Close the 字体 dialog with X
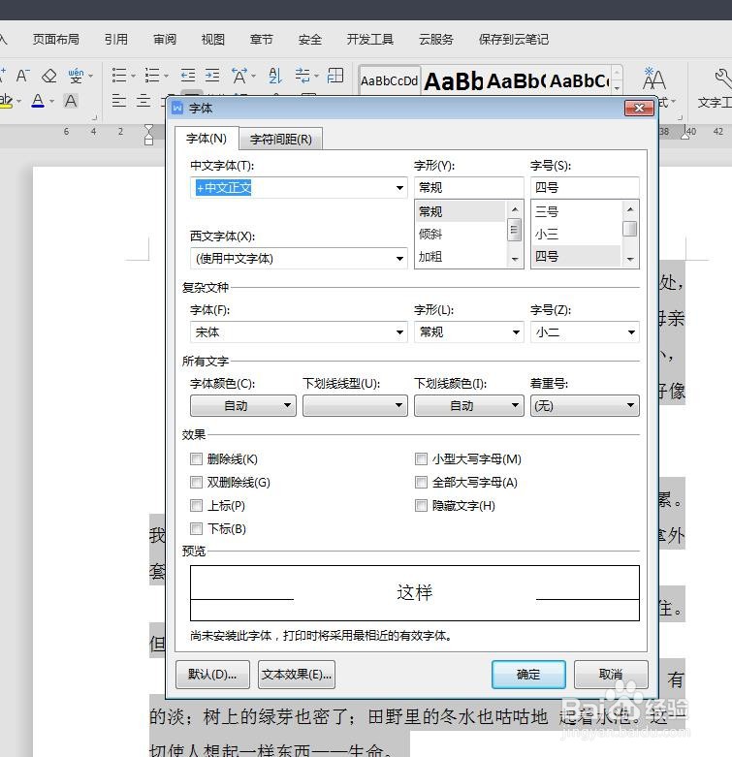 [639, 109]
